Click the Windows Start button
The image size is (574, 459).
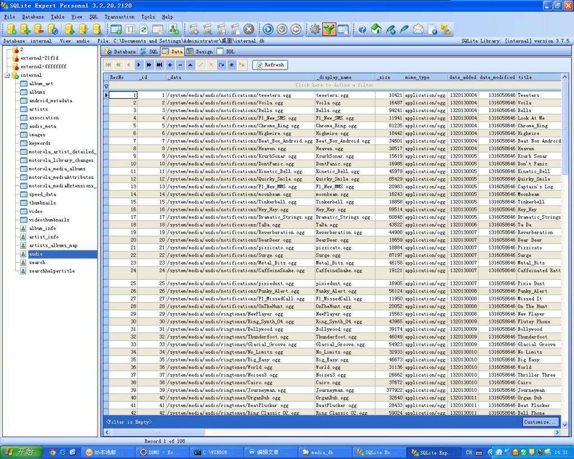(20, 452)
